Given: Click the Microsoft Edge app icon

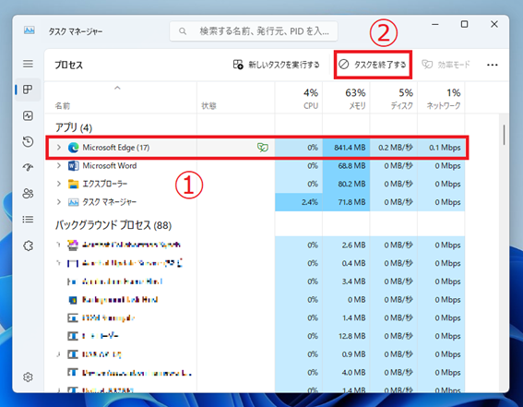Looking at the screenshot, I should tap(74, 148).
